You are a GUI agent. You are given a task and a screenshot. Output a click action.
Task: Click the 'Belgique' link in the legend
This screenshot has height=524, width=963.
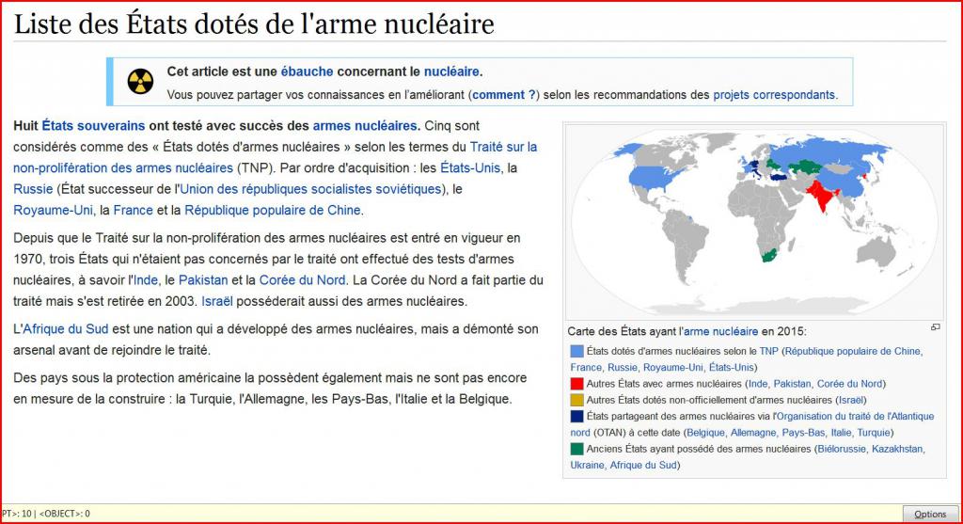(x=705, y=433)
